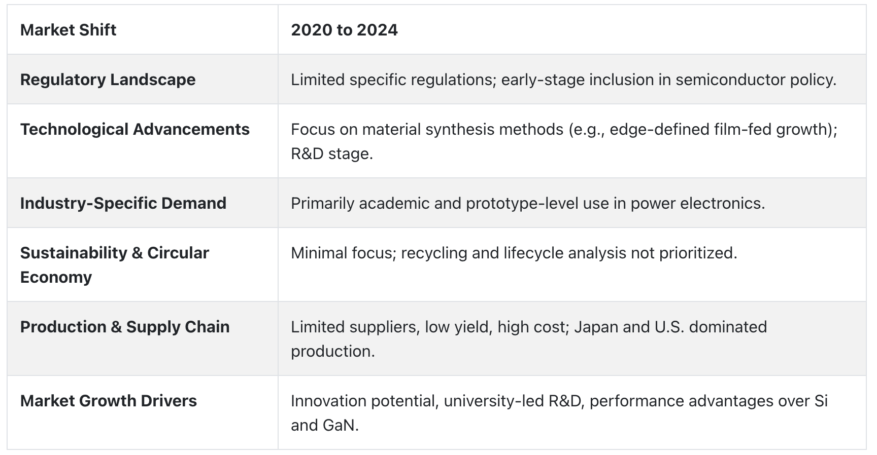Image resolution: width=877 pixels, height=455 pixels.
Task: Select the academic and prototype-level use text
Action: 528,203
